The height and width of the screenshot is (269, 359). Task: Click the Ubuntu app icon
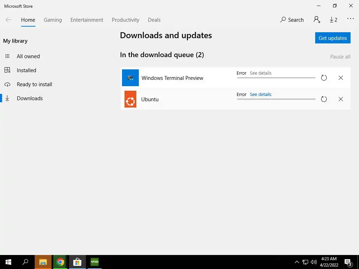click(x=130, y=99)
